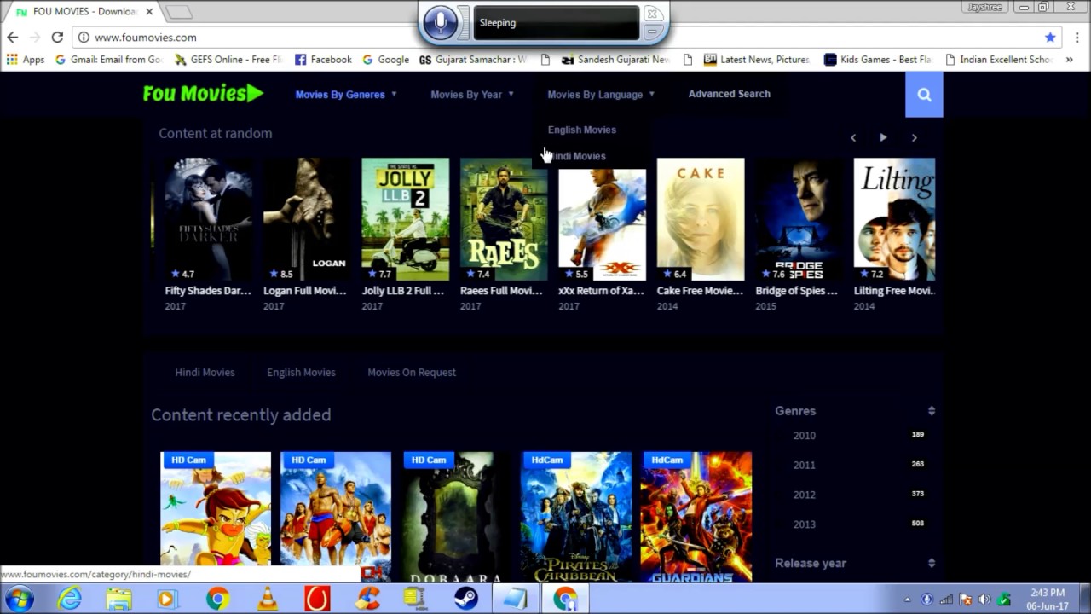Open Latest News, Pictures bookmark

758,60
